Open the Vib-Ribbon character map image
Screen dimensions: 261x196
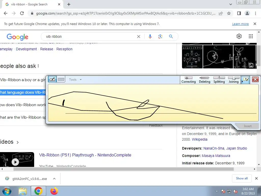tap(192, 57)
